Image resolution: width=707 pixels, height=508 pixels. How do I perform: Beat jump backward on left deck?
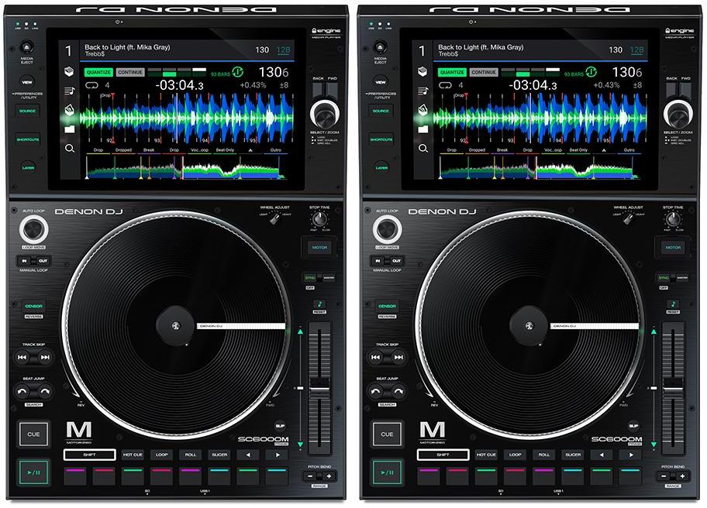click(22, 391)
